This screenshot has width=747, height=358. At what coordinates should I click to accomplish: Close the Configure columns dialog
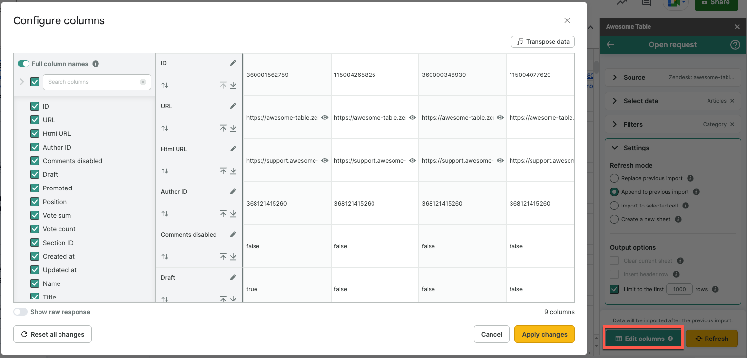[x=567, y=20]
